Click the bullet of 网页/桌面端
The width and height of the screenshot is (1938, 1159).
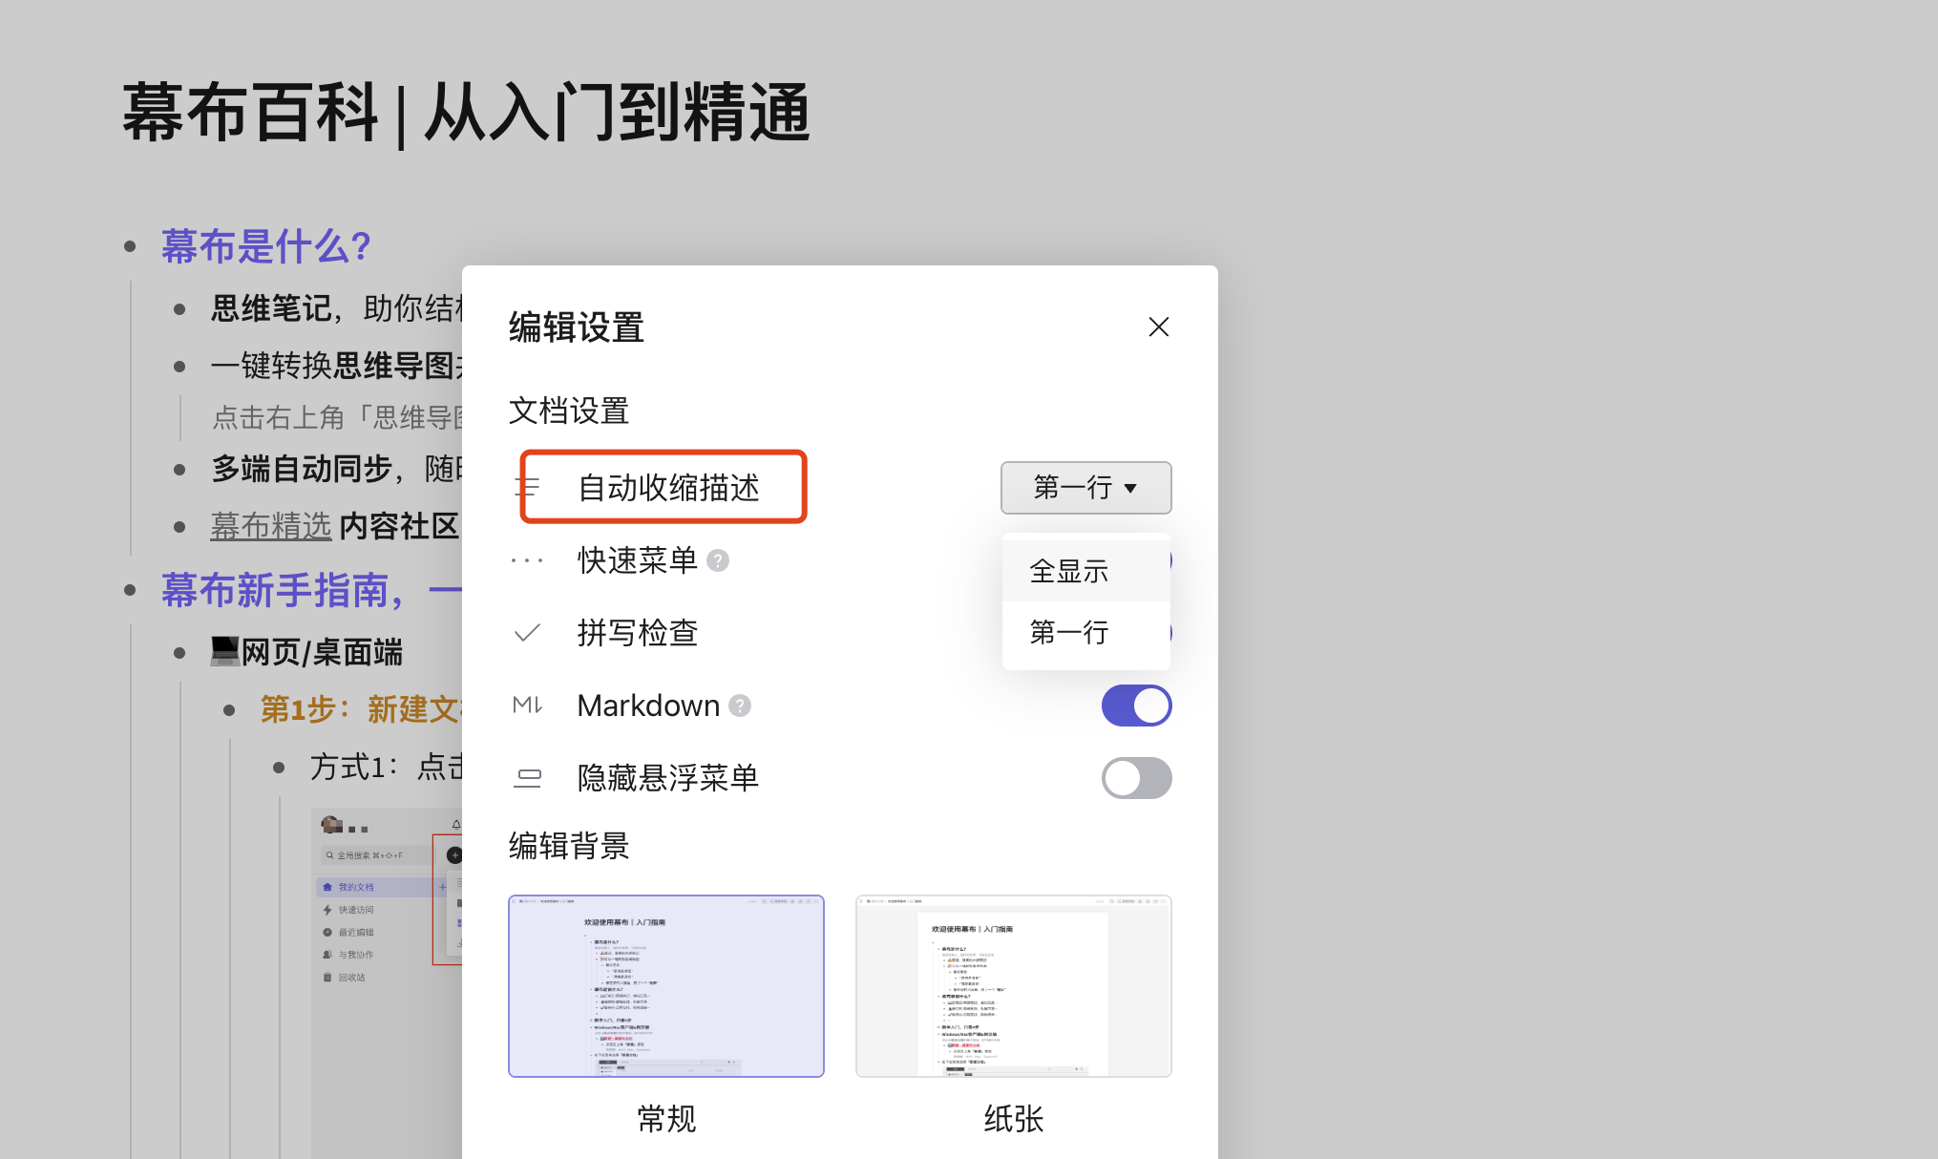[x=179, y=653]
